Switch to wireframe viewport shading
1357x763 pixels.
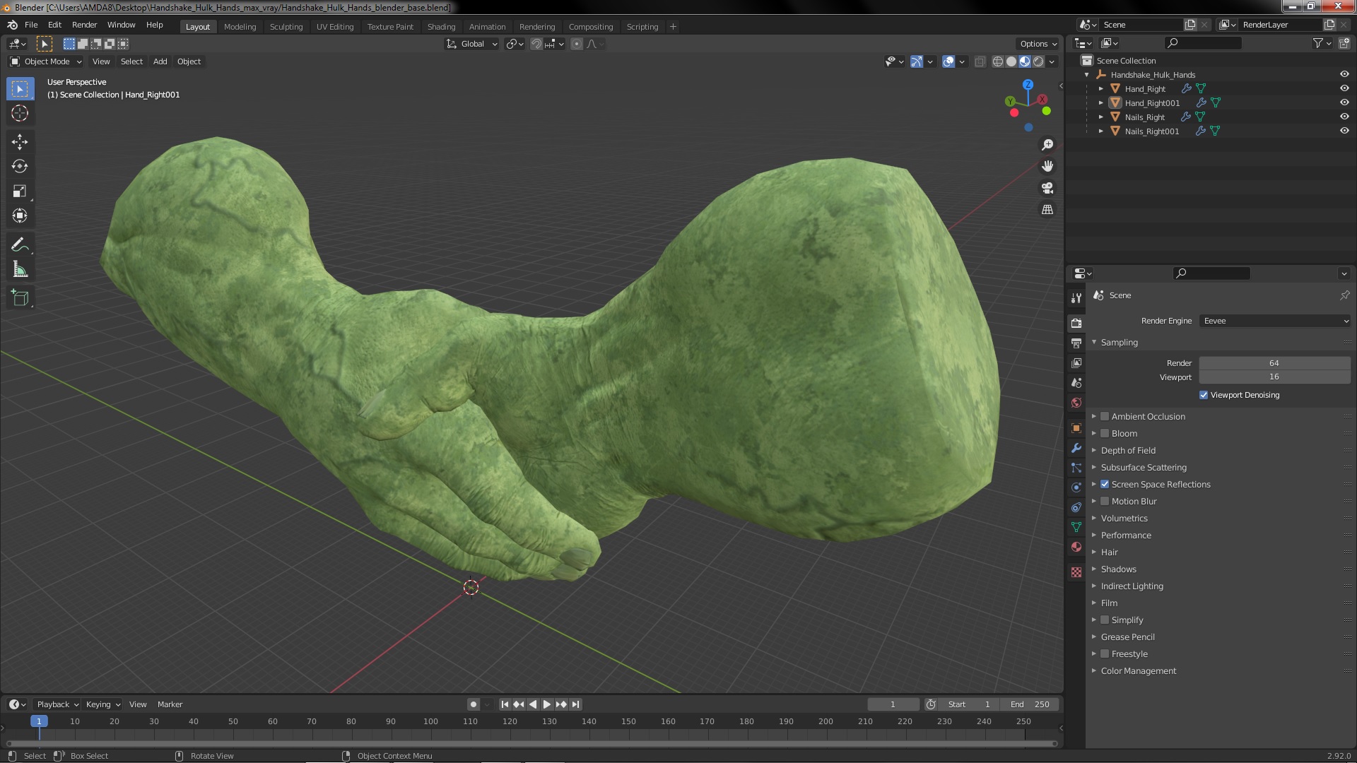pyautogui.click(x=998, y=61)
